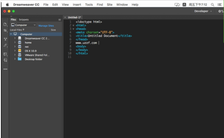Select the Desktop folder item
The height and width of the screenshot is (138, 224).
33,59
